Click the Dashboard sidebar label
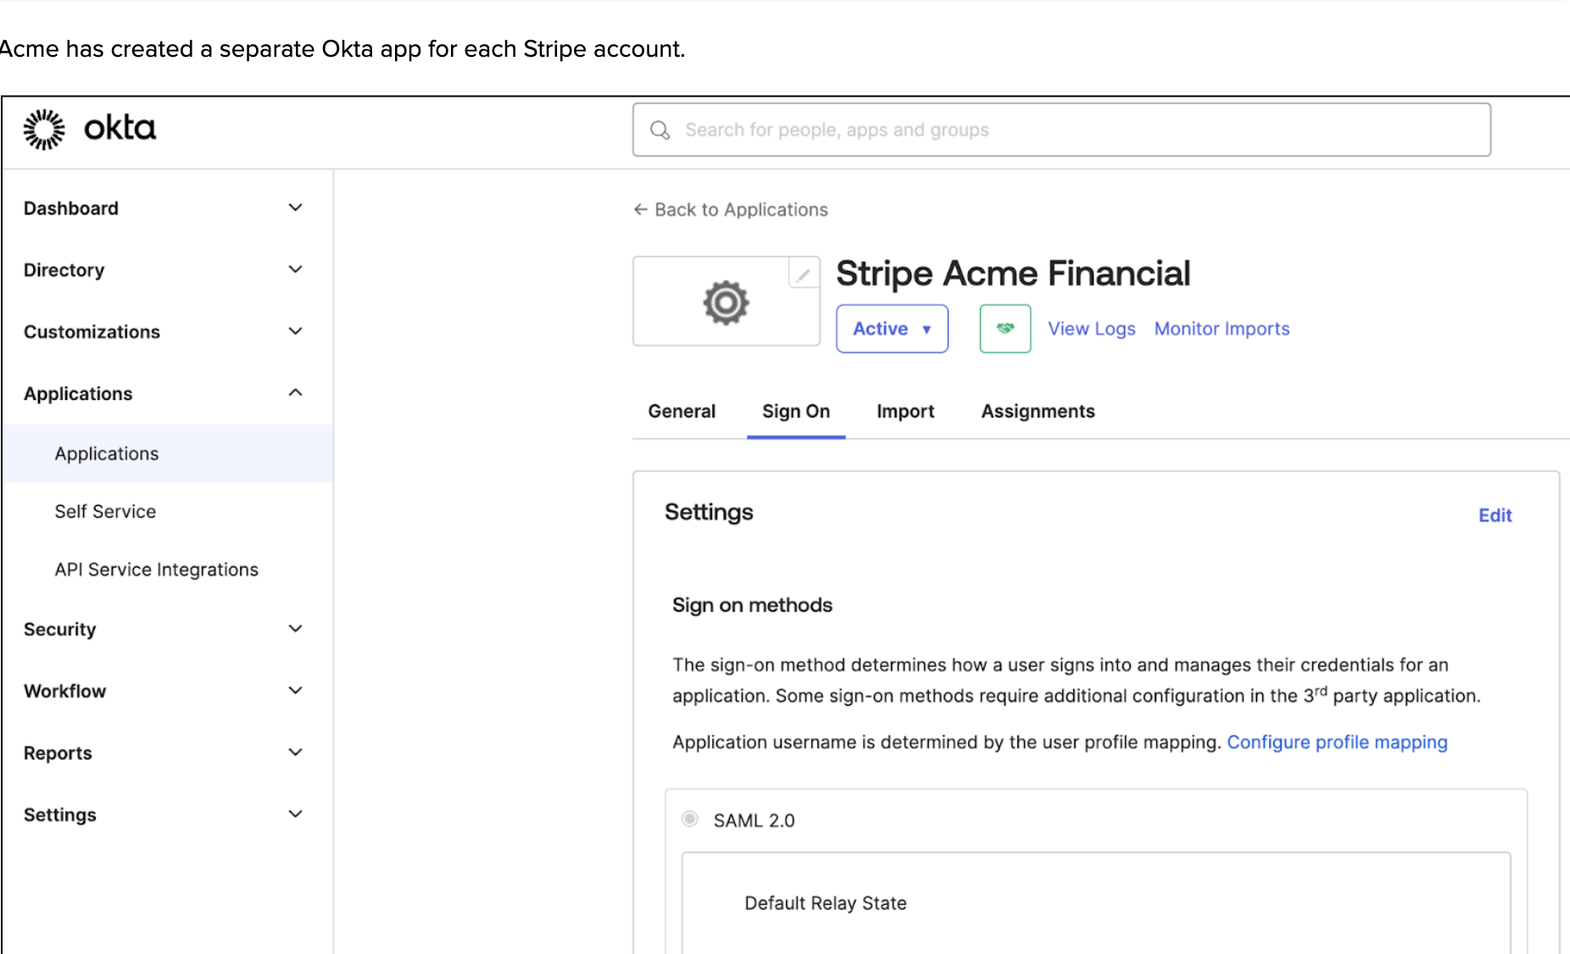 71,208
